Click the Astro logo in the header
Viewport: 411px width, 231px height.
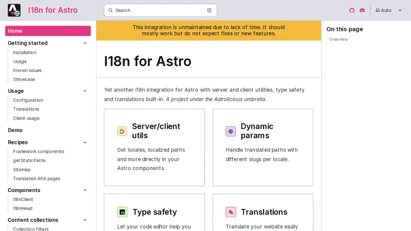(14, 10)
